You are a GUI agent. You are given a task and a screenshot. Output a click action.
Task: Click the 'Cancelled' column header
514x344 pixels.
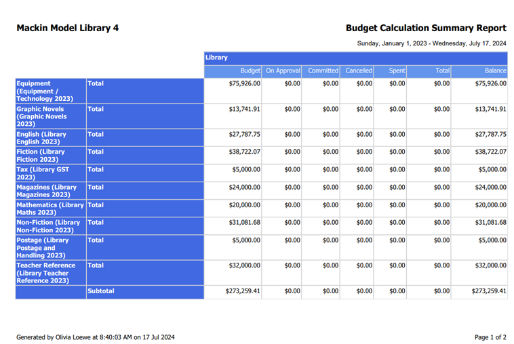(x=357, y=71)
